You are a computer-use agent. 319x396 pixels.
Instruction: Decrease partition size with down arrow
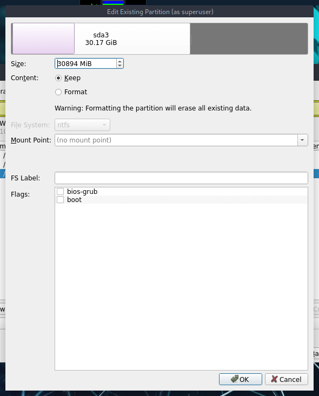[x=119, y=66]
